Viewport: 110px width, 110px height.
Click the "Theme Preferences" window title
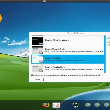(76, 33)
